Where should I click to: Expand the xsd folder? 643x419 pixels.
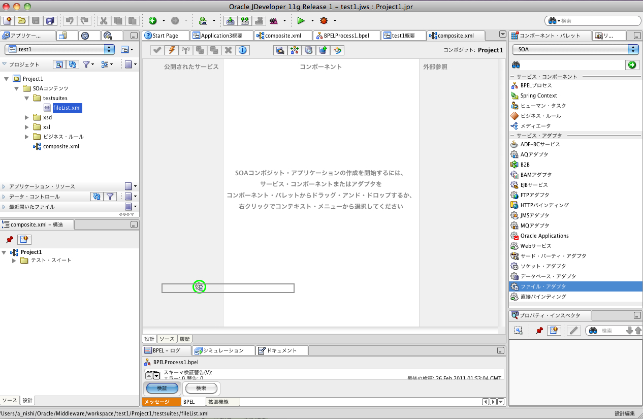coord(27,117)
